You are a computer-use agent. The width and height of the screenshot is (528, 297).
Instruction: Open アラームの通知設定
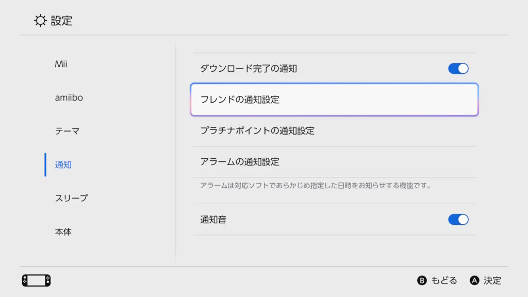334,161
